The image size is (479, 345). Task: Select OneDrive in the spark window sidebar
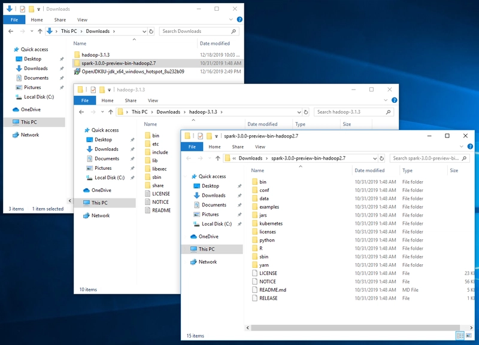tap(208, 236)
